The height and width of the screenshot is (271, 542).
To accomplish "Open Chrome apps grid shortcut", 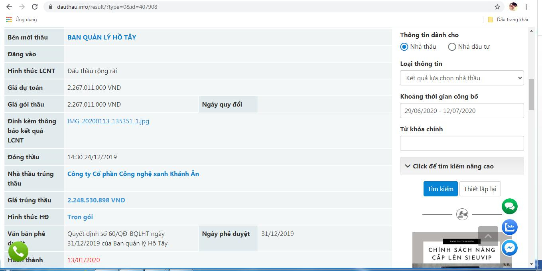I will tap(9, 20).
